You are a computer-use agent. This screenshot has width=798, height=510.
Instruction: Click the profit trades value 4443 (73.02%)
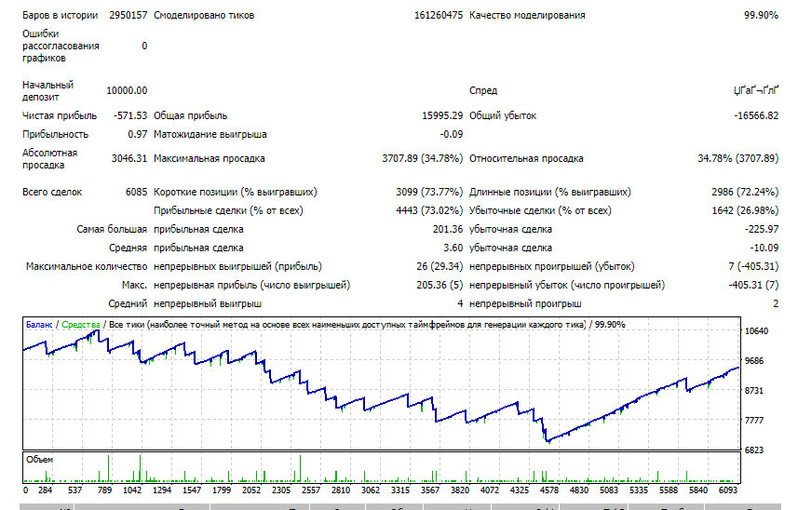pos(429,210)
